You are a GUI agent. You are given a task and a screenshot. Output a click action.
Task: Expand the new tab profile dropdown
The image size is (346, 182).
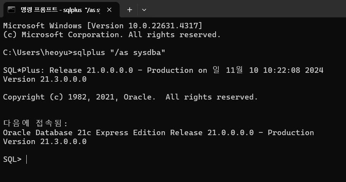(x=144, y=10)
